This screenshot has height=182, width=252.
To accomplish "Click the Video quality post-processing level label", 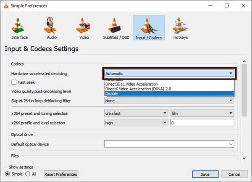I will [x=41, y=91].
